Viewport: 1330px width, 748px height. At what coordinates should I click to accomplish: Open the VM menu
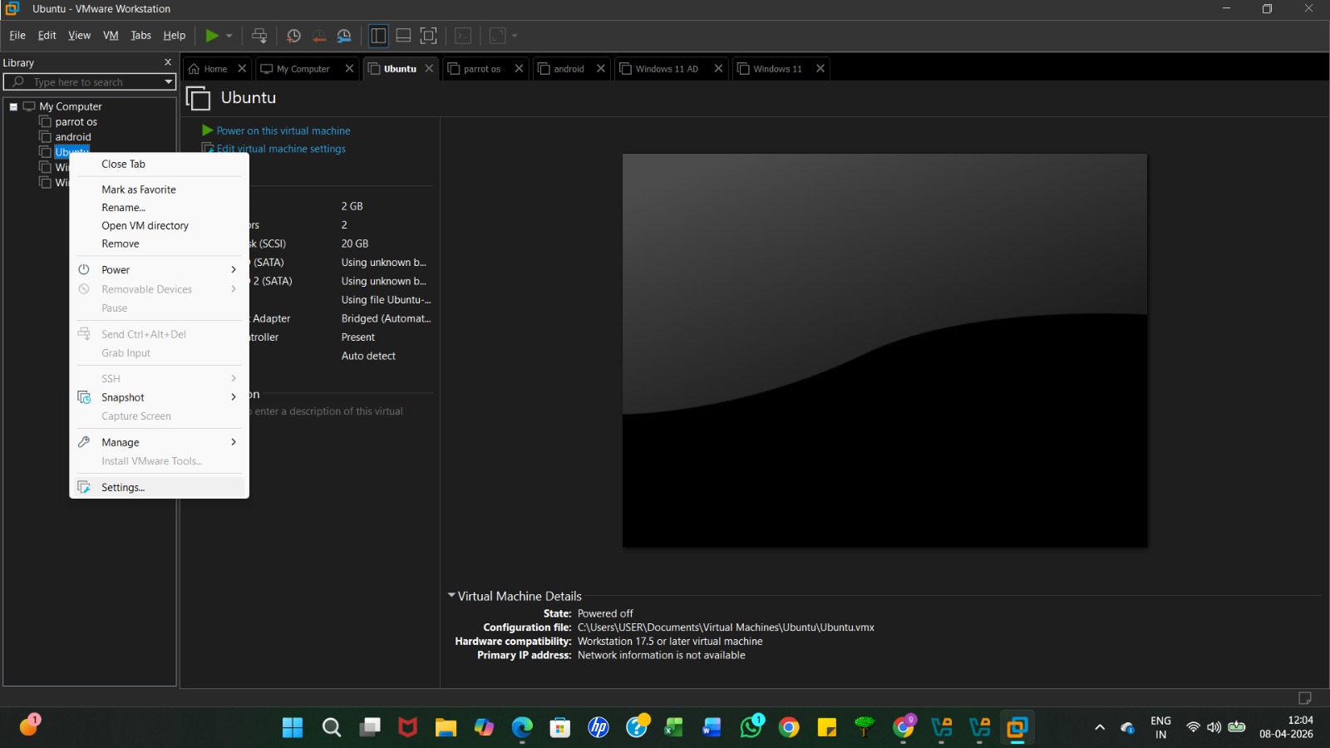tap(111, 36)
